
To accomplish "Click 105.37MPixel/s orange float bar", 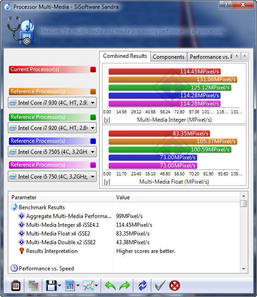I will 173,141.
